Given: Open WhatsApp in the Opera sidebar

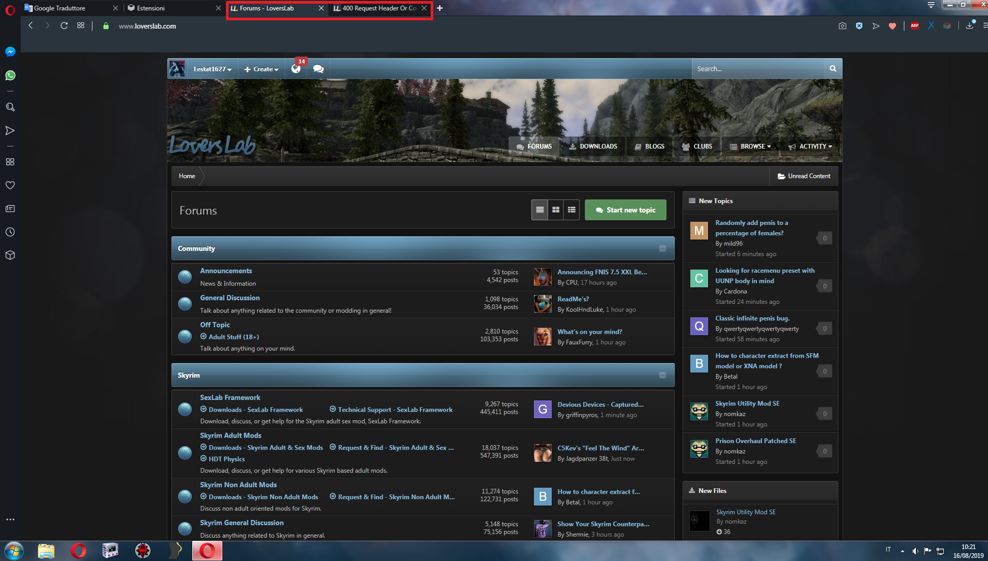Looking at the screenshot, I should click(x=10, y=75).
